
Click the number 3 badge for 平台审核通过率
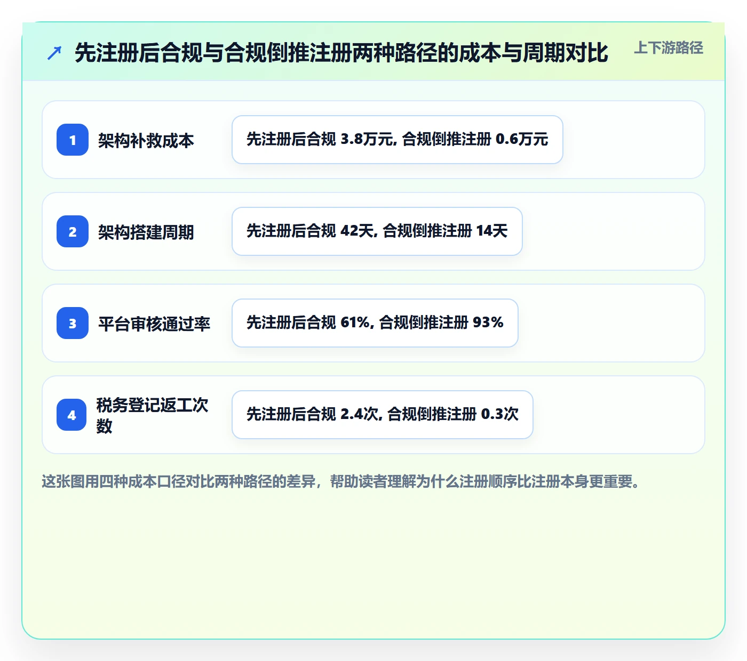click(x=73, y=323)
